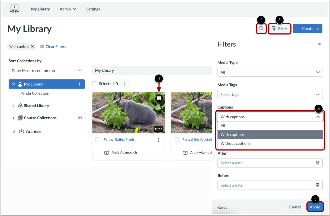This screenshot has width=330, height=216.
Task: Open calendar icon for After date
Action: coord(318,163)
